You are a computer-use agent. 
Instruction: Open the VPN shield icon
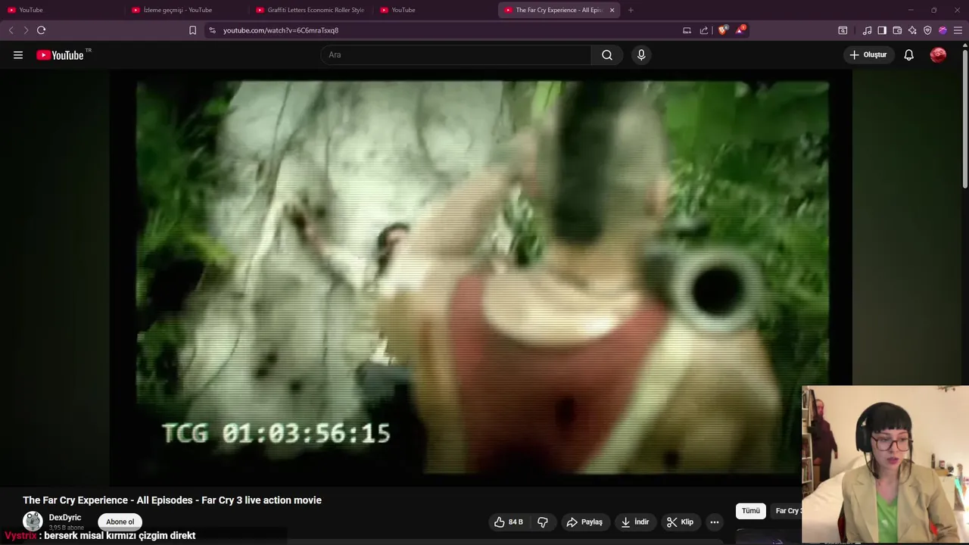click(927, 30)
